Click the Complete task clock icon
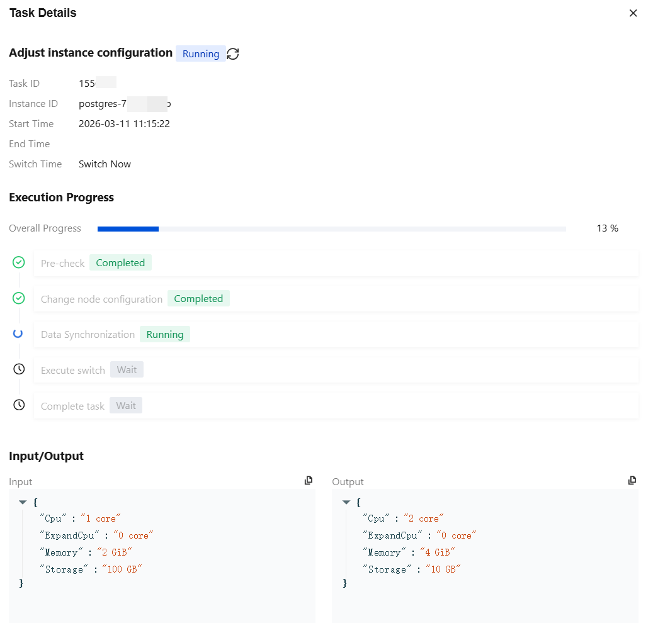 click(x=19, y=405)
